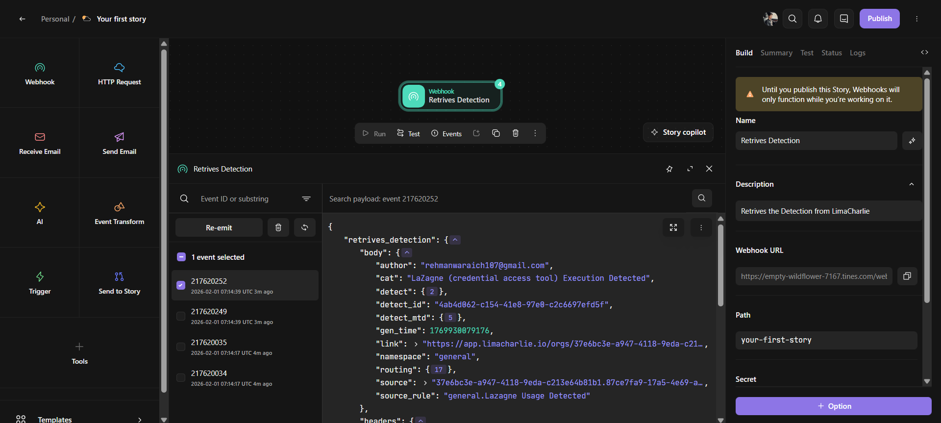The height and width of the screenshot is (423, 941).
Task: Expand the detect object with 2 items
Action: coord(432,292)
